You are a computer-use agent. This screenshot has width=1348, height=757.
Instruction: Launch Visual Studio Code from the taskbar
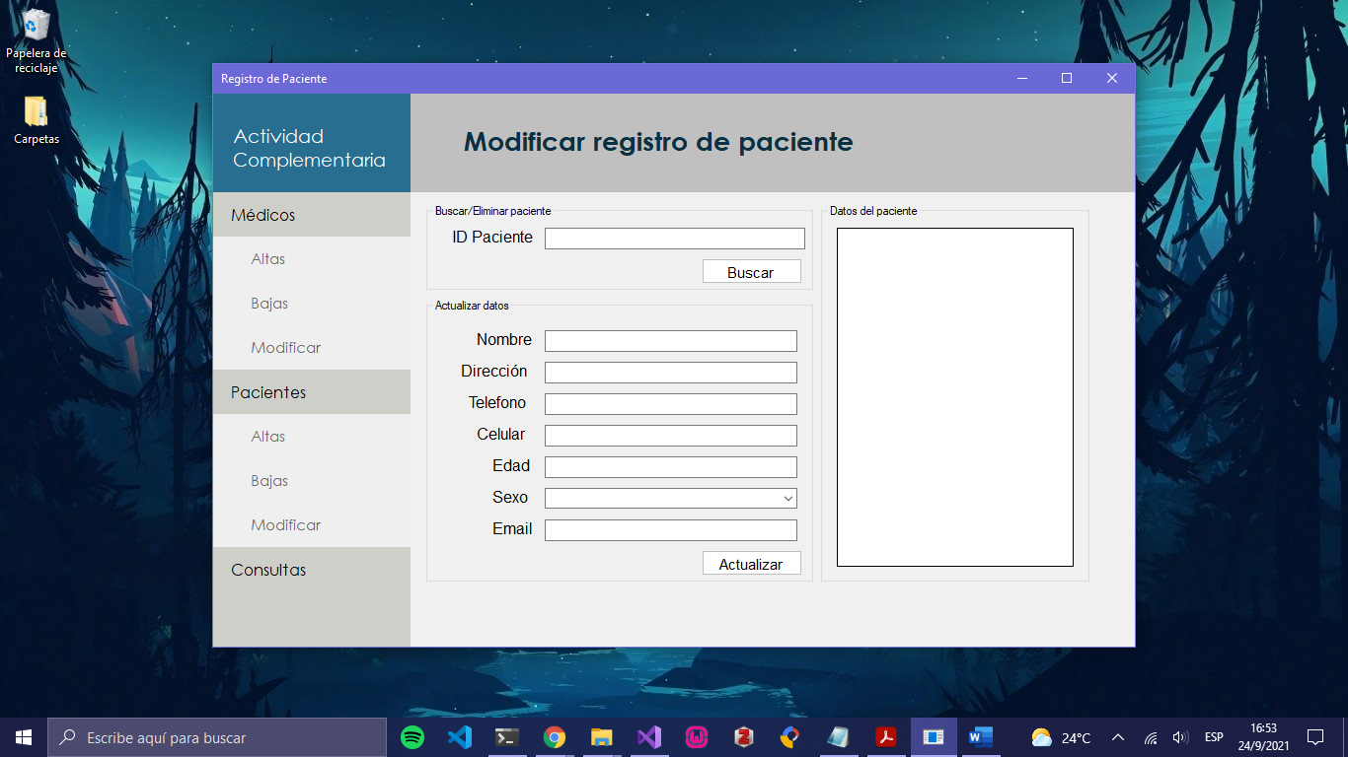point(460,736)
